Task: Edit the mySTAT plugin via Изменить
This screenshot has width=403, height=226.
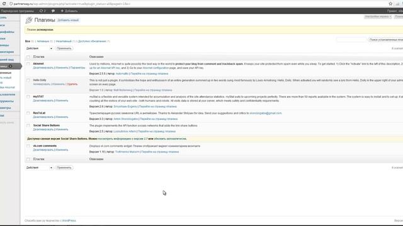Action: pos(62,100)
